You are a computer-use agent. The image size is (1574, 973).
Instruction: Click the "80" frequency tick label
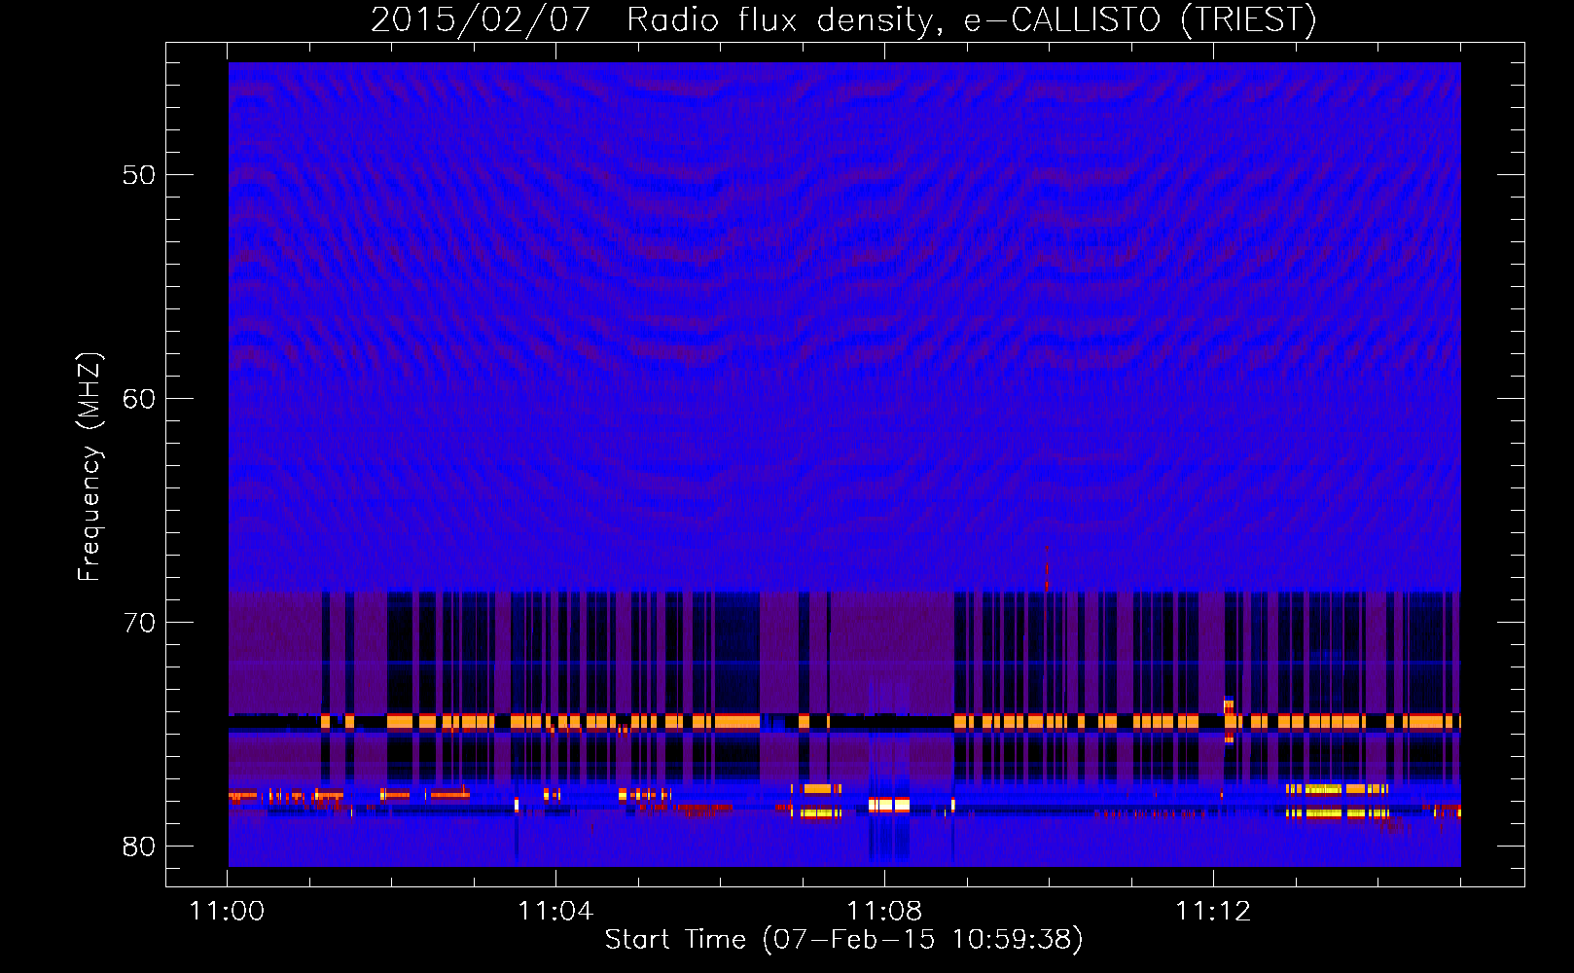pos(139,847)
